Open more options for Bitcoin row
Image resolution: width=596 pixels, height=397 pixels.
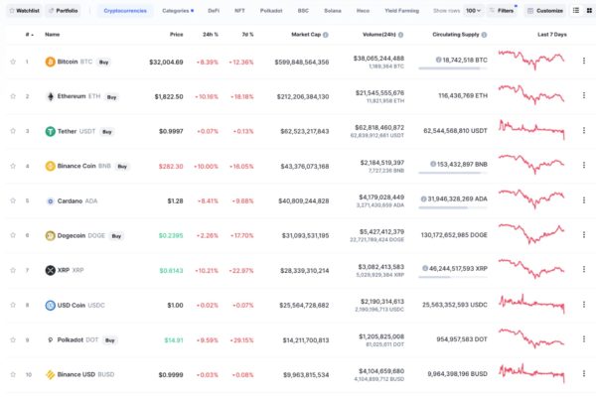pyautogui.click(x=584, y=61)
